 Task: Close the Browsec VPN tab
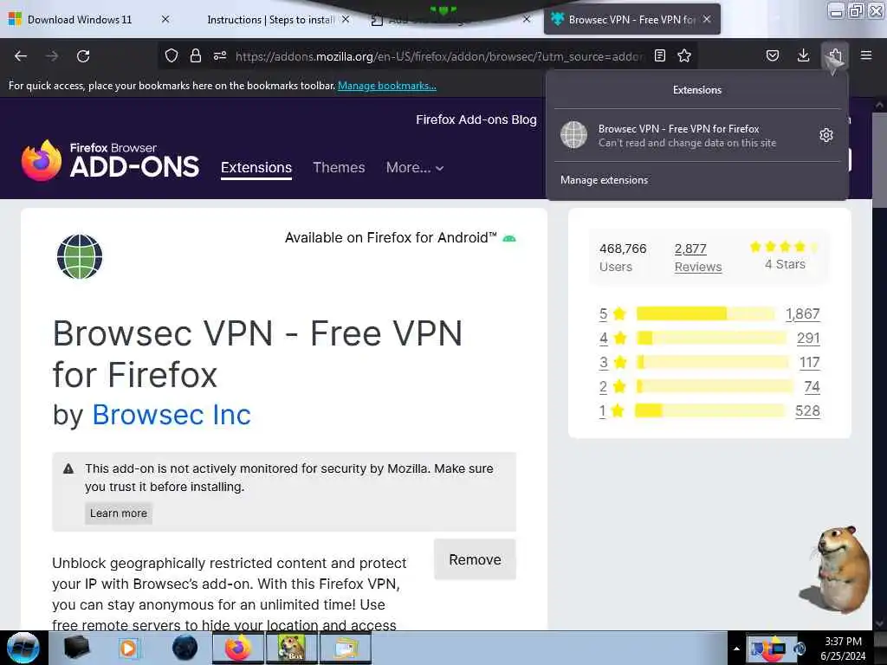pos(707,19)
